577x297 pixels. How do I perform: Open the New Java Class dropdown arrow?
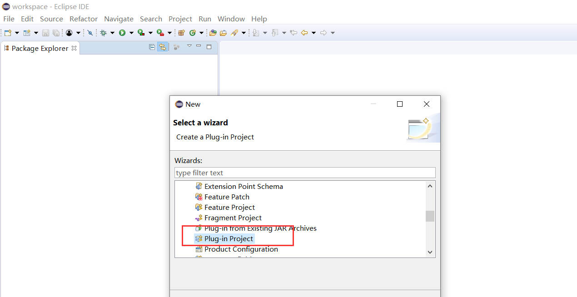pos(201,33)
